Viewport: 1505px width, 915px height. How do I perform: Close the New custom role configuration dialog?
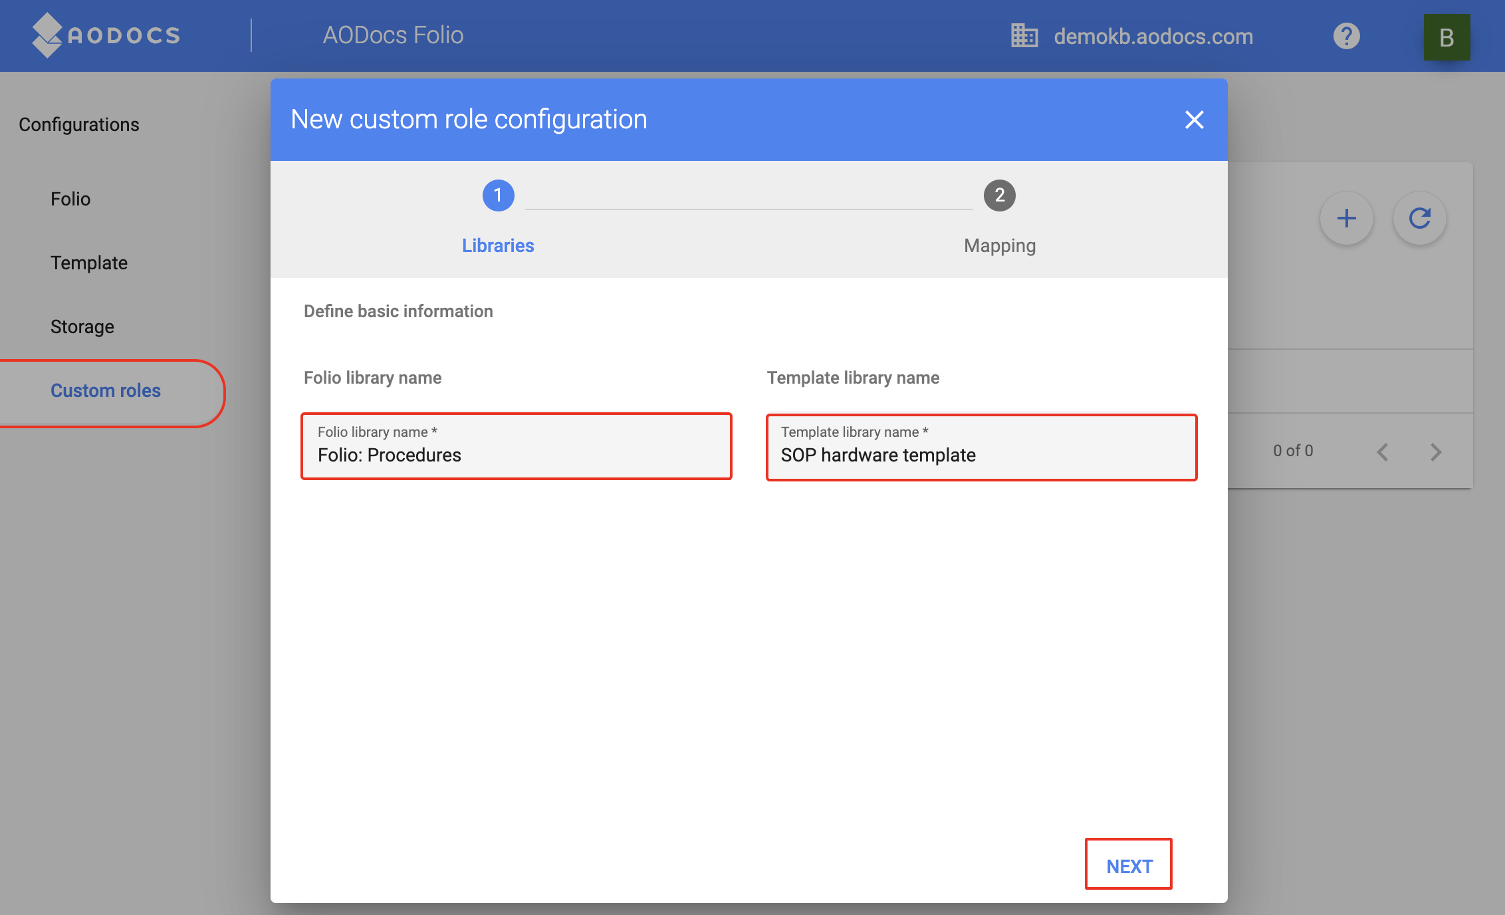1194,120
